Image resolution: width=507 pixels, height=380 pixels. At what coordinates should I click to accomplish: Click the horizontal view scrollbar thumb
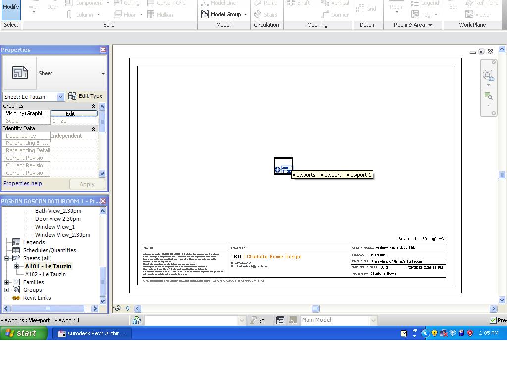click(x=315, y=309)
